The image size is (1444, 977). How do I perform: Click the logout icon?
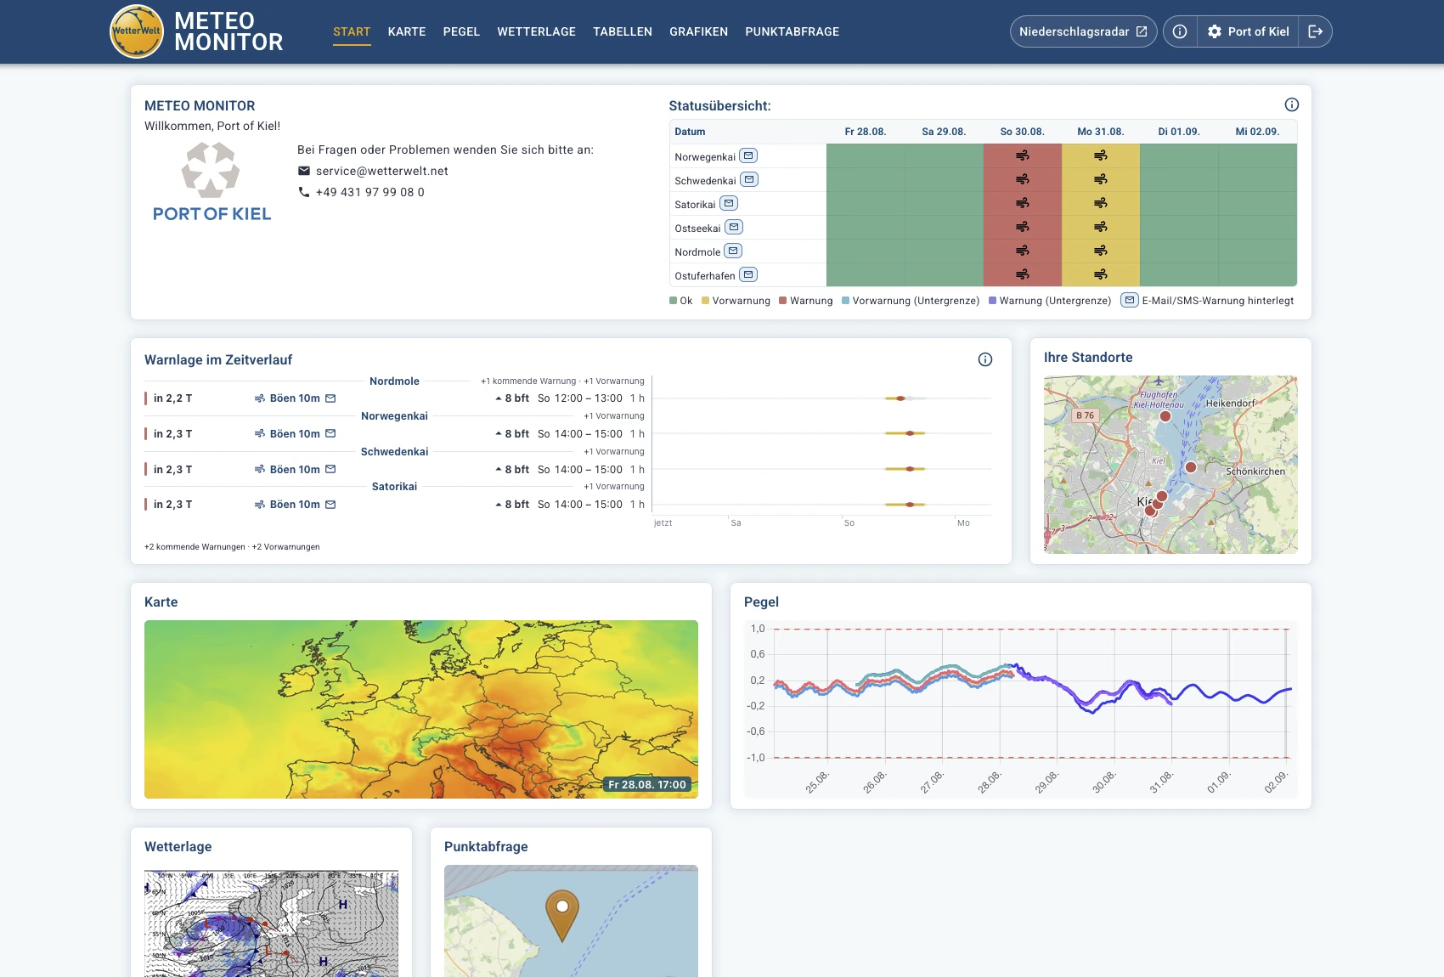coord(1315,31)
